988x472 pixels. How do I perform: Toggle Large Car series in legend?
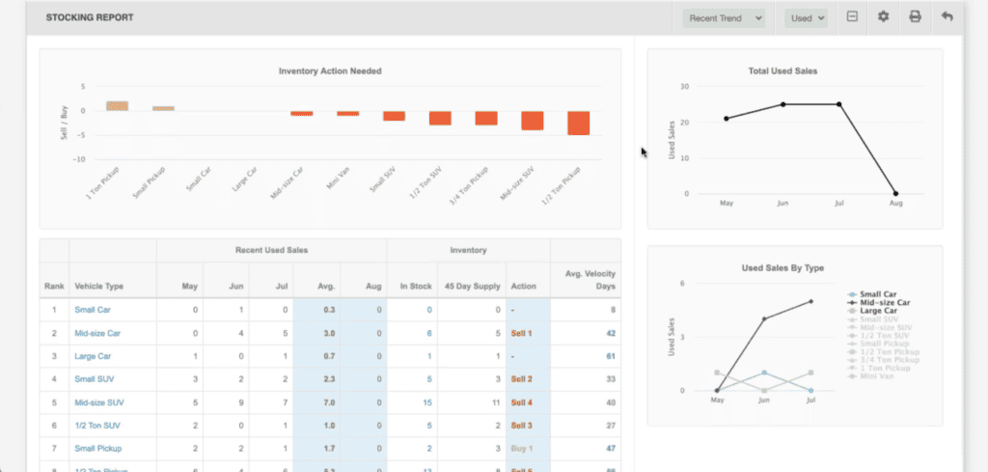click(x=872, y=311)
